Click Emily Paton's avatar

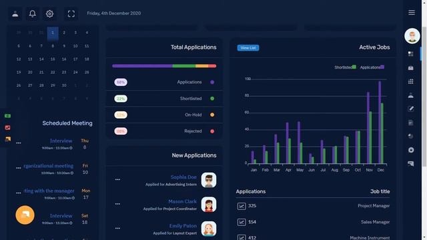(x=209, y=229)
